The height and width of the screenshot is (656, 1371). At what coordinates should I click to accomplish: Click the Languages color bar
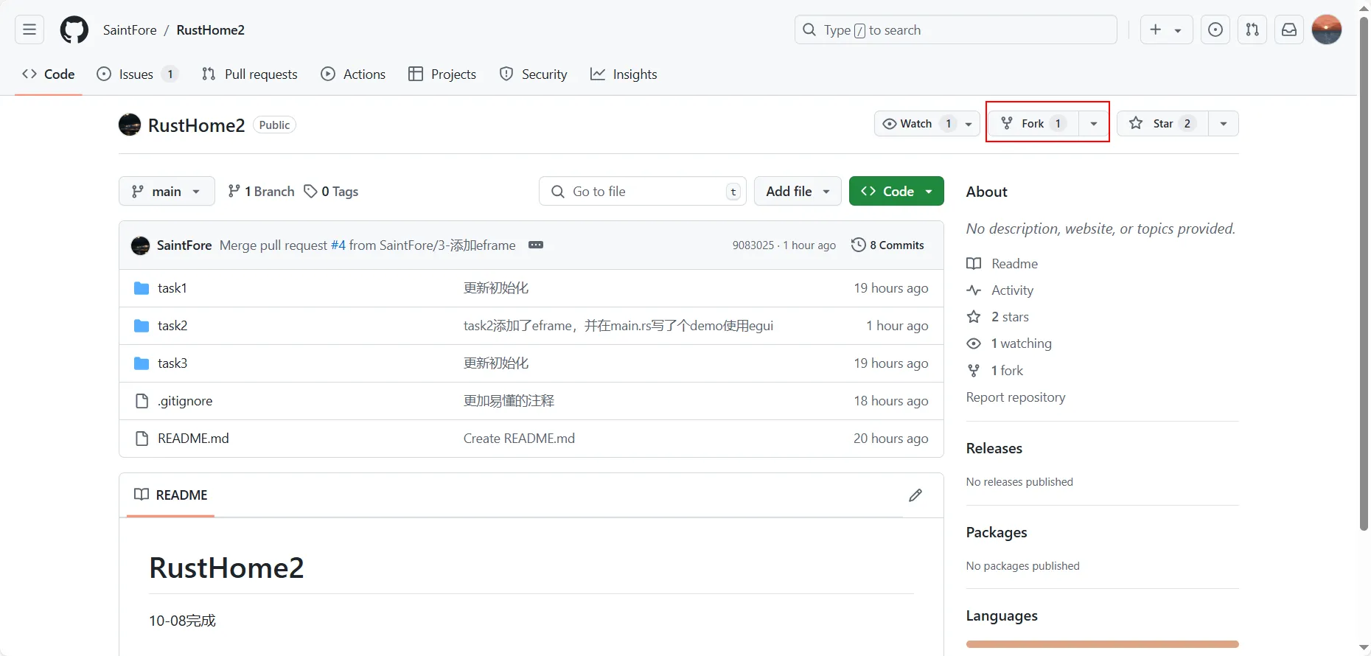[1102, 644]
